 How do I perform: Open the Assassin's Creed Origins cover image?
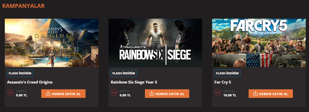(x=52, y=43)
